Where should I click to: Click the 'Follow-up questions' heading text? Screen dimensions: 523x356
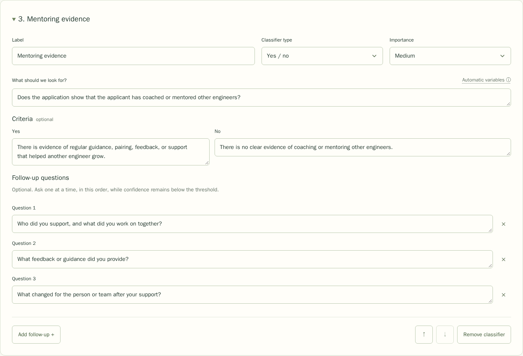[x=40, y=178]
